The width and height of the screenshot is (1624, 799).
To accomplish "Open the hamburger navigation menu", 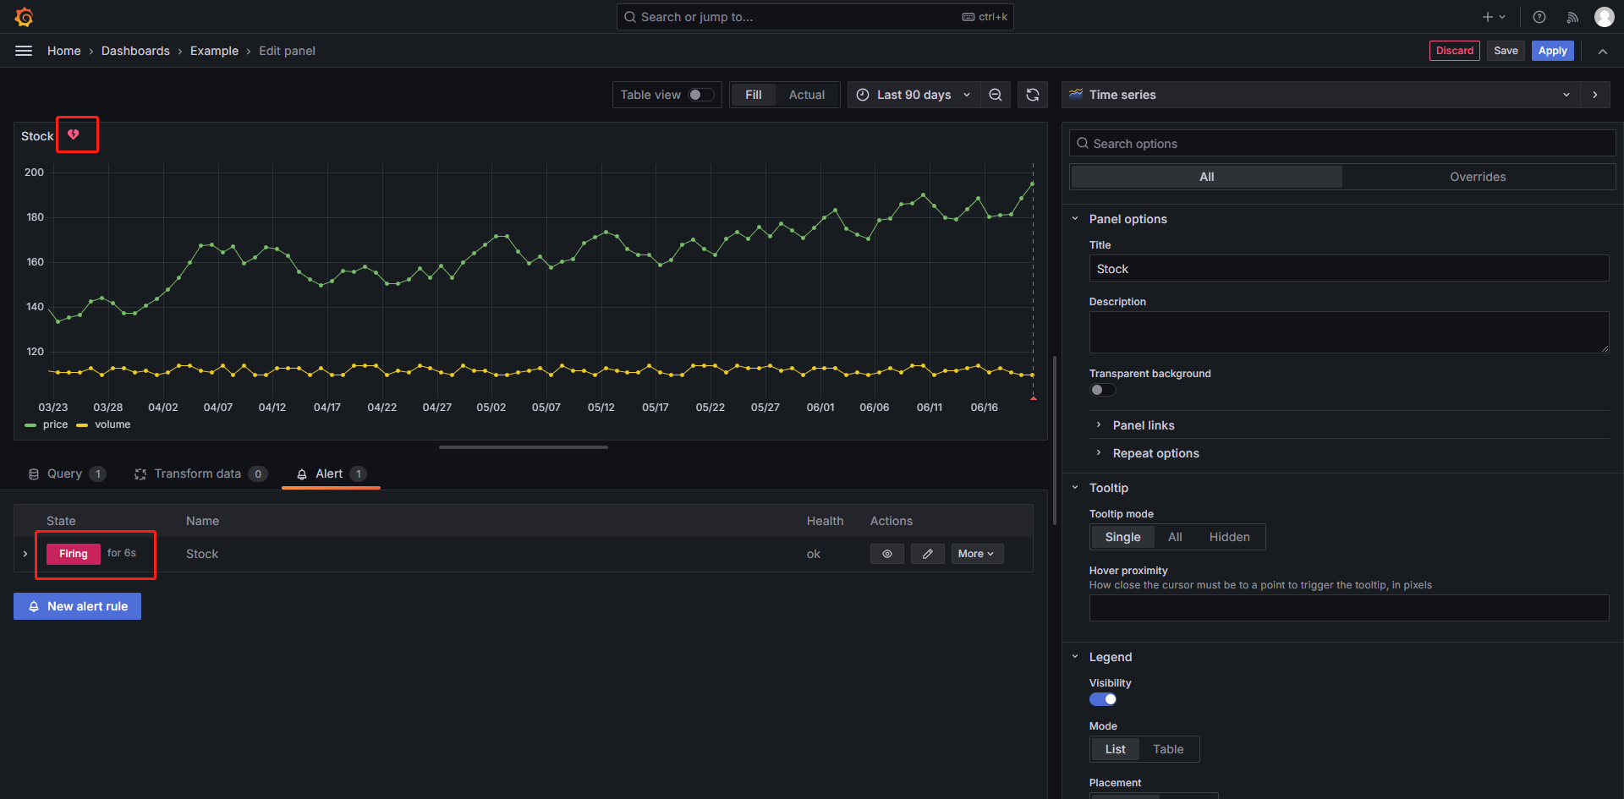I will tap(24, 51).
